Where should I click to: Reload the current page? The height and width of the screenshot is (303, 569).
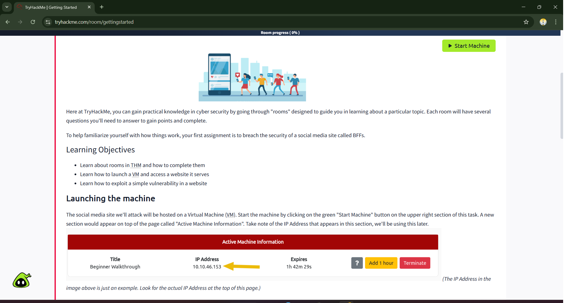[x=33, y=22]
